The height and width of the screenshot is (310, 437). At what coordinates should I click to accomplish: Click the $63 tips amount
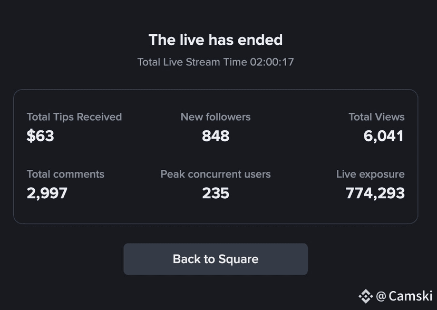click(x=41, y=136)
